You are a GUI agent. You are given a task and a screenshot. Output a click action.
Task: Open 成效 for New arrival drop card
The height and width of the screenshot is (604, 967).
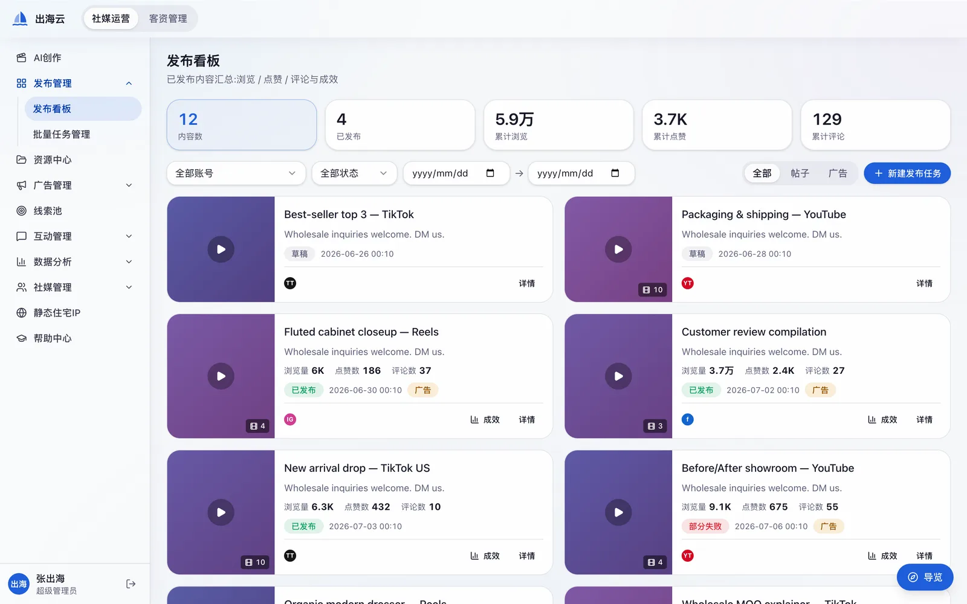click(x=485, y=556)
